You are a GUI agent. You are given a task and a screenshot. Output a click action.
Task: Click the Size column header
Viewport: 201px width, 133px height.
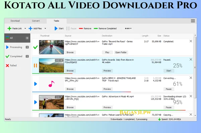[x=159, y=36]
